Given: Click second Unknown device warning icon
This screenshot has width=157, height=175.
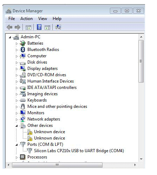Looking at the screenshot, I should point(30,138).
